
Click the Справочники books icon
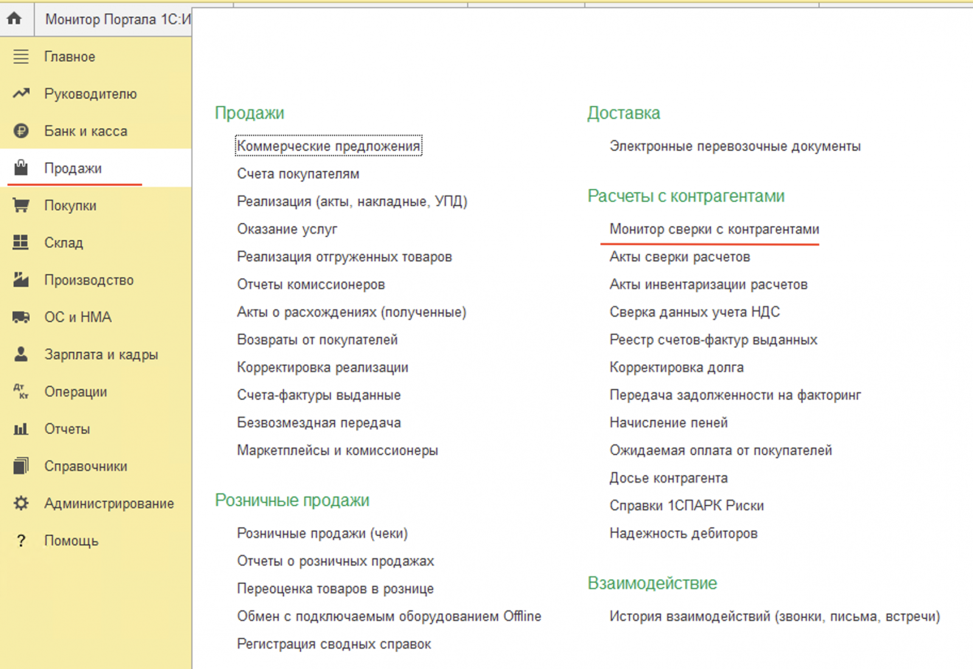coord(21,466)
